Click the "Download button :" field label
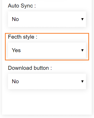94x118 pixels. point(30,68)
